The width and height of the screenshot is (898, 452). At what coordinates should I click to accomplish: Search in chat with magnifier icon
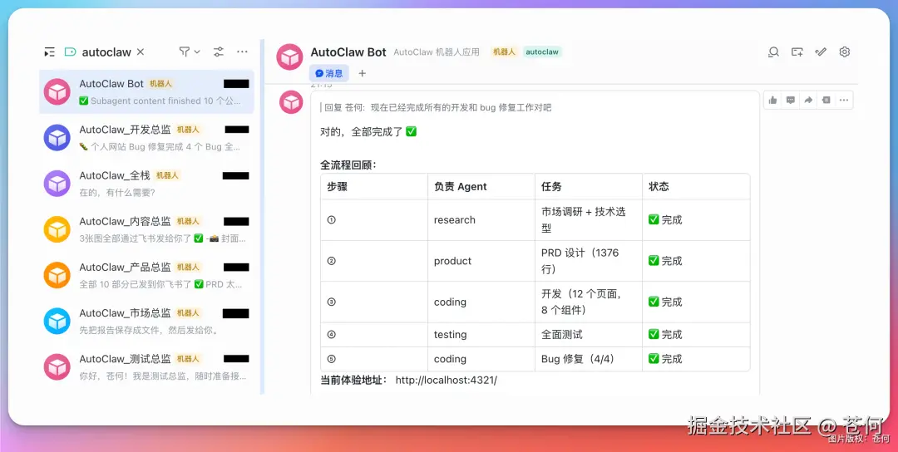pos(773,52)
